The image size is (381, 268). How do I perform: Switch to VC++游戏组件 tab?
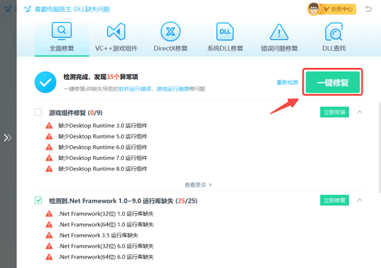click(116, 38)
